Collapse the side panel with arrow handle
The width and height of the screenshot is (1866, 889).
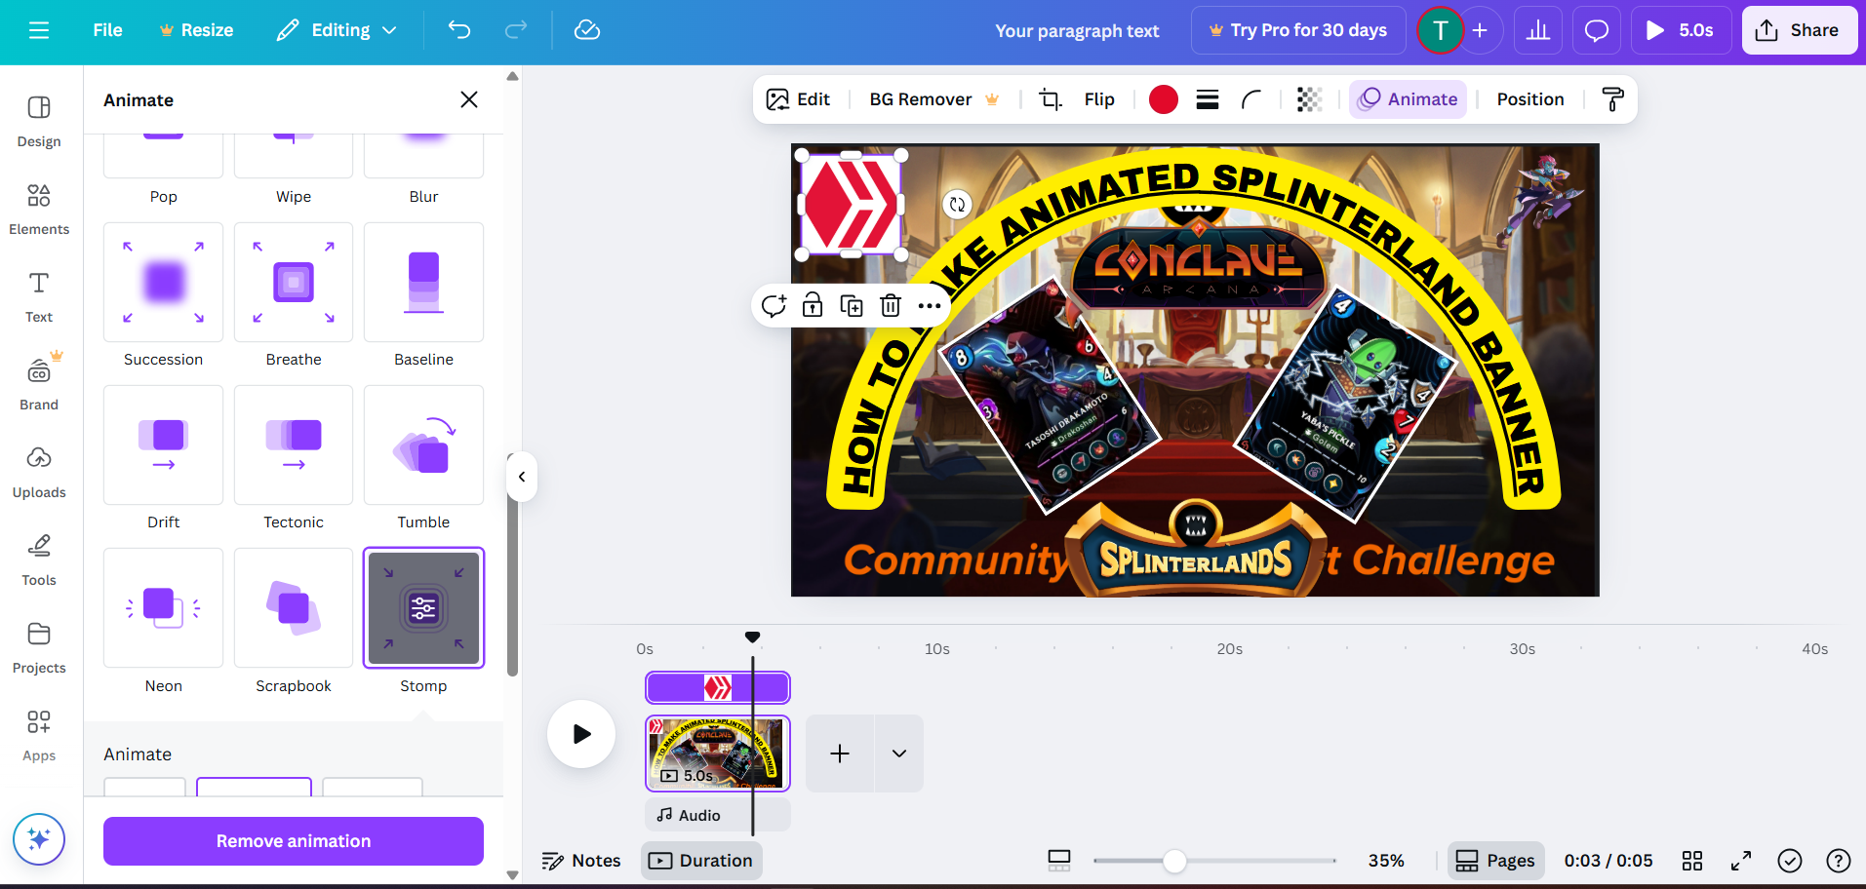tap(522, 477)
